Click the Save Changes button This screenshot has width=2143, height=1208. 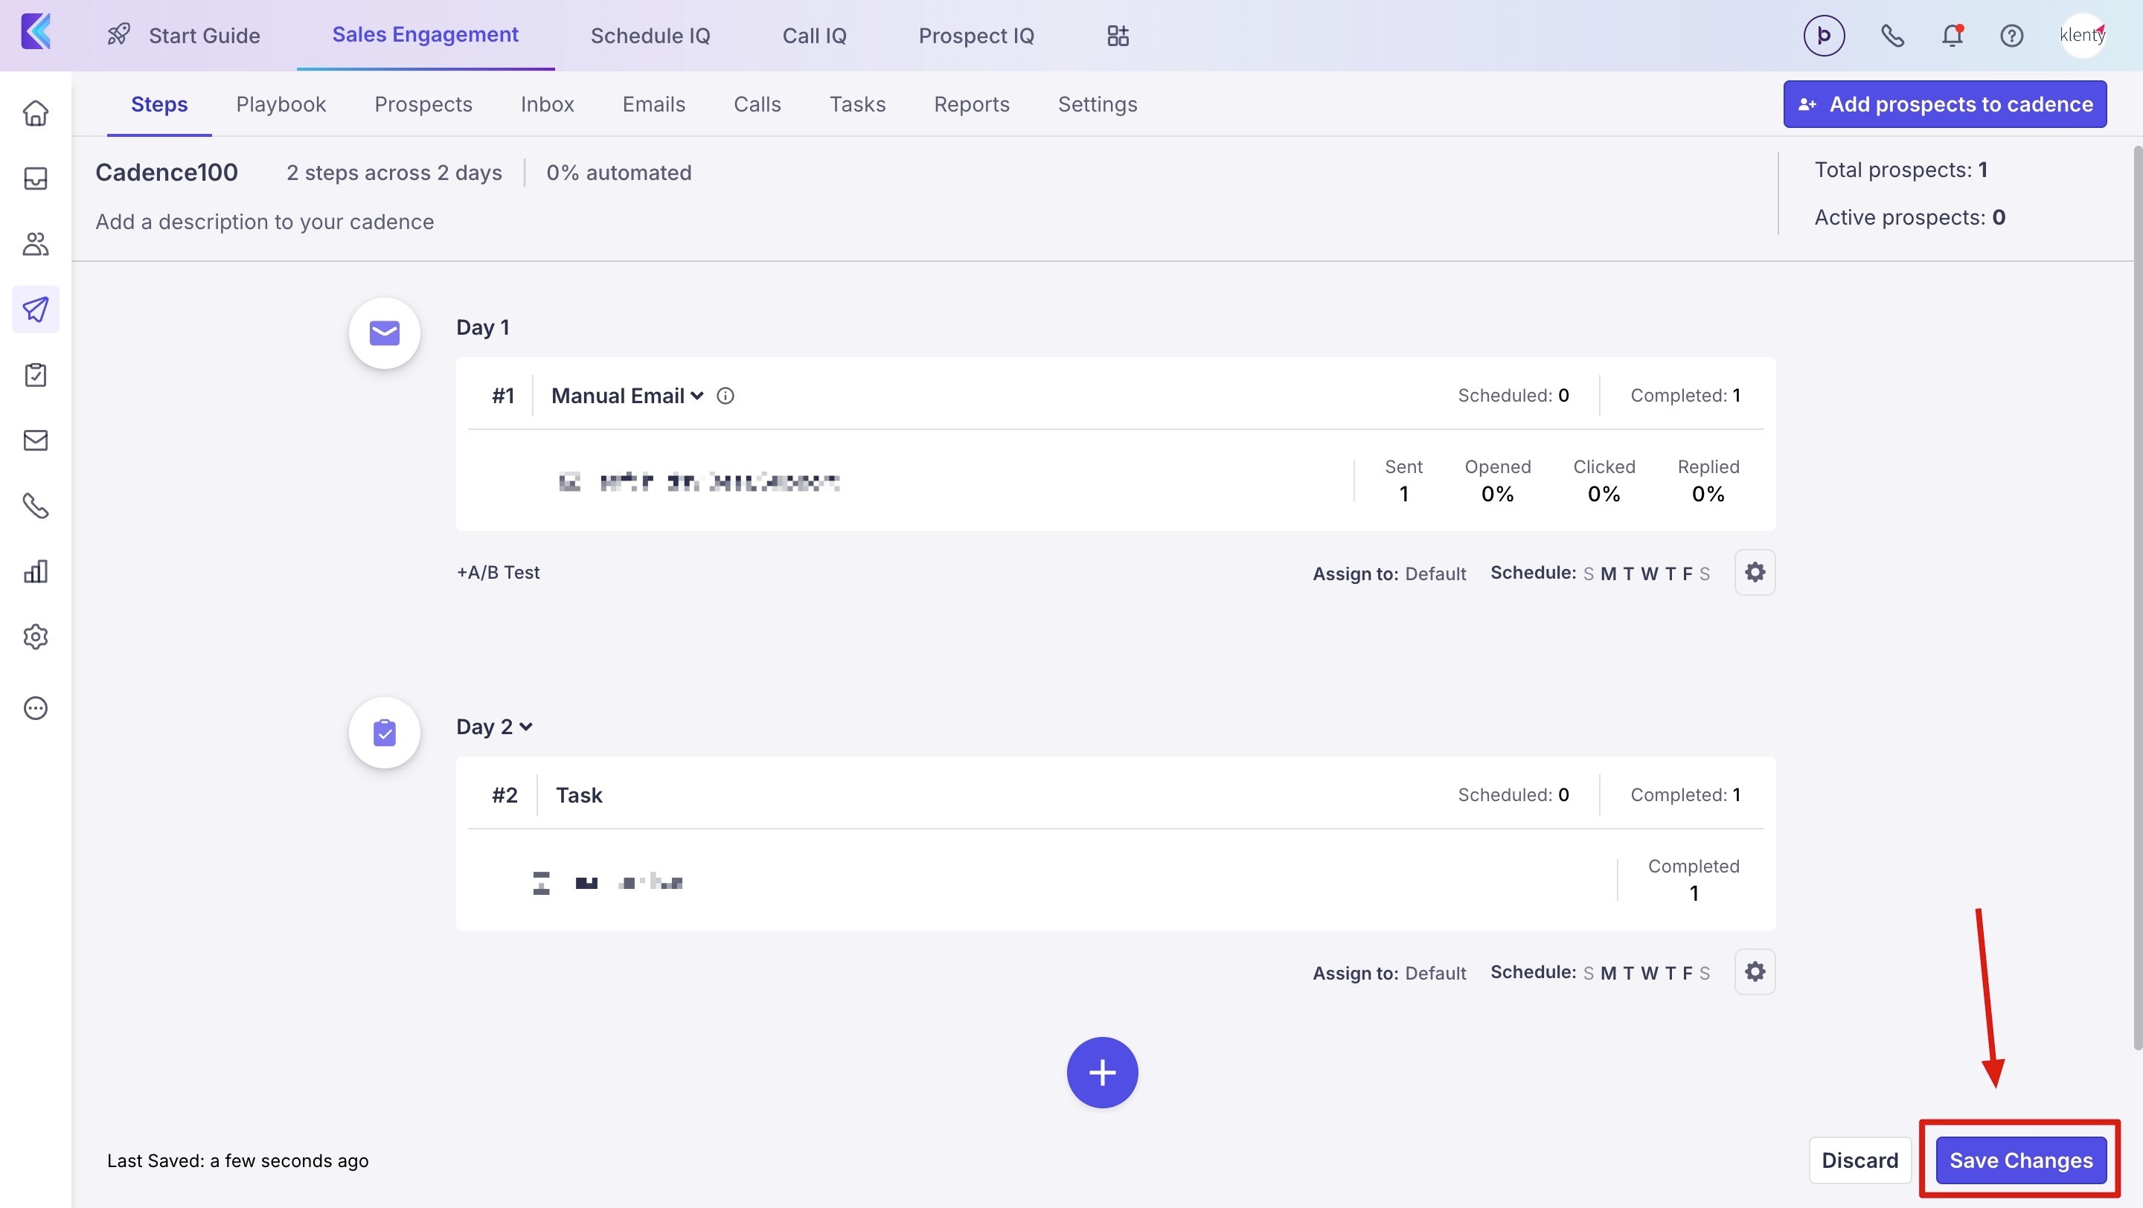[2020, 1160]
